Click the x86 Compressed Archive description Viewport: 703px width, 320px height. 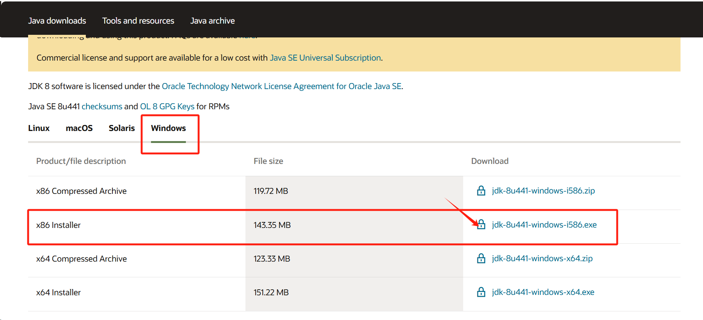coord(81,191)
